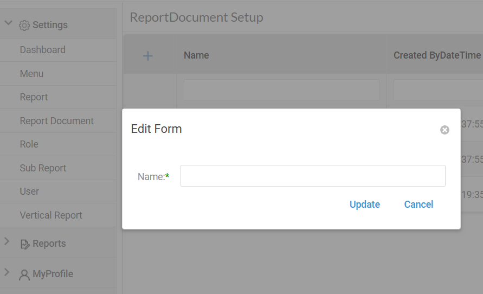Click the Name column filter box
This screenshot has width=483, height=294.
point(281,90)
